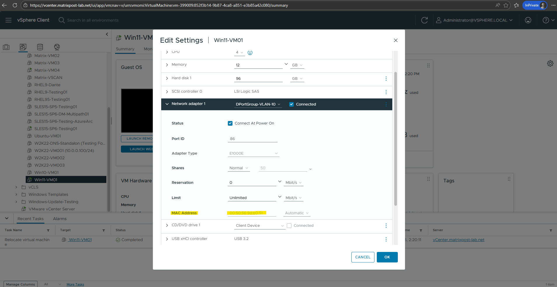Image resolution: width=557 pixels, height=287 pixels.
Task: Click the OK button
Action: tap(387, 257)
